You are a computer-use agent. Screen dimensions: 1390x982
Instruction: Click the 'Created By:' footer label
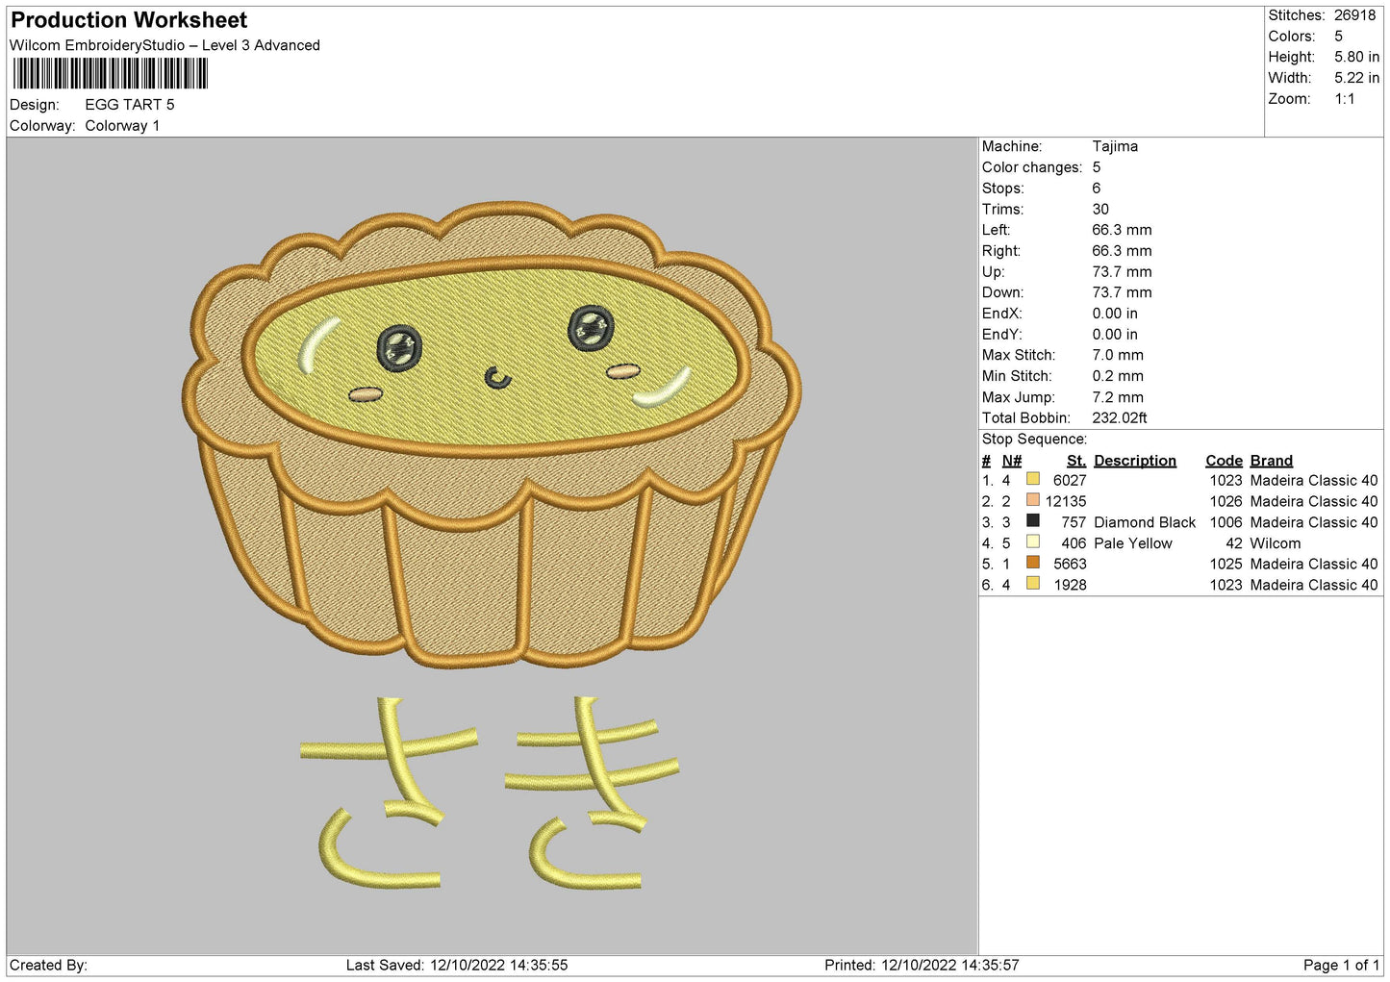[48, 966]
